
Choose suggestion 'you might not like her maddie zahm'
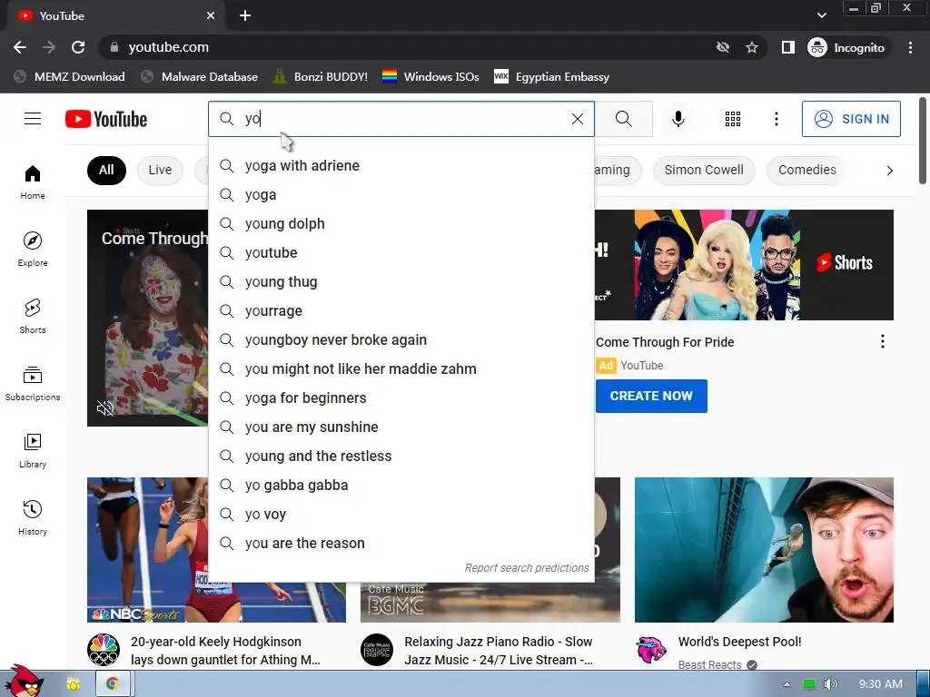point(401,368)
